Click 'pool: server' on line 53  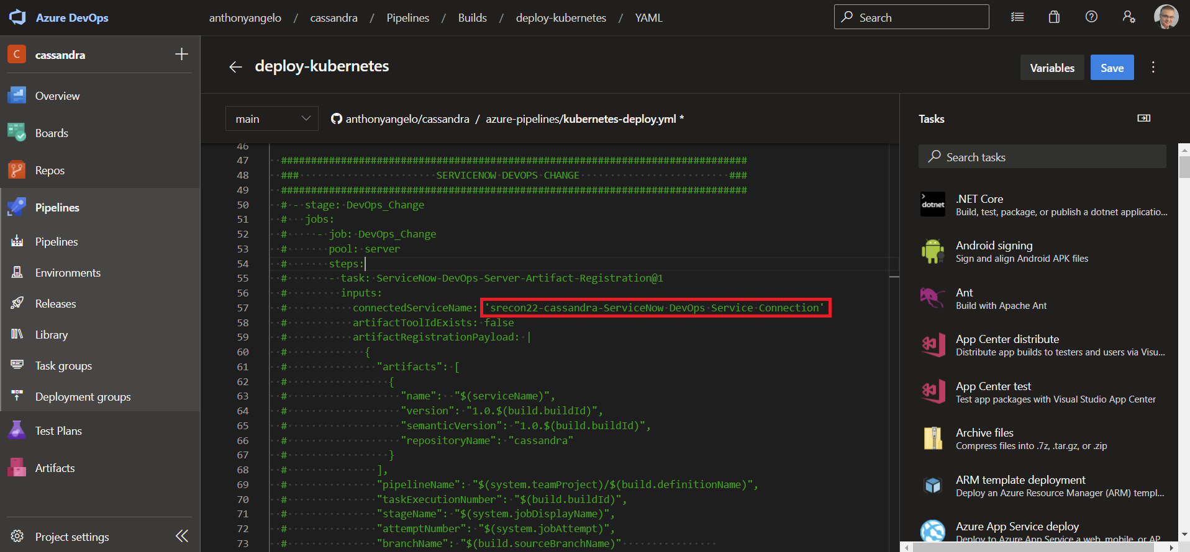tap(365, 249)
